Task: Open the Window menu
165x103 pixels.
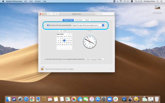Action: pyautogui.click(x=38, y=1)
